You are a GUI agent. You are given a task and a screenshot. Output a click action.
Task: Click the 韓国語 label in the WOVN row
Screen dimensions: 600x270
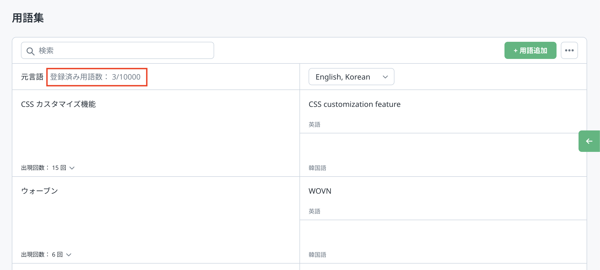coord(317,255)
